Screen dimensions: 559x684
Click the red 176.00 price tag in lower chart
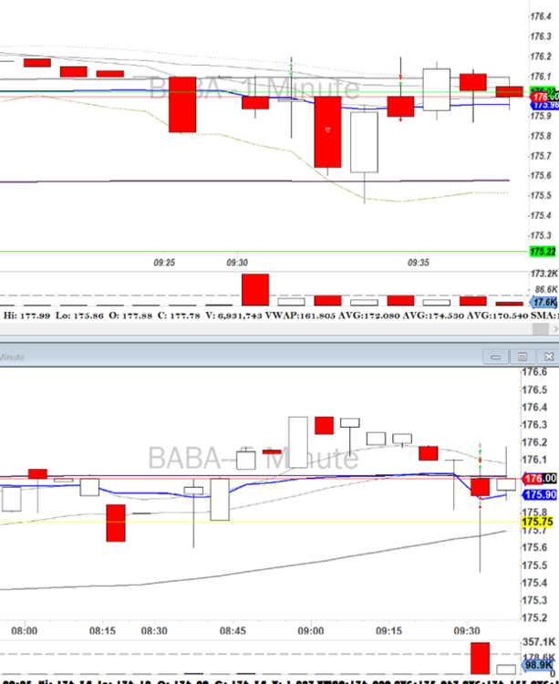(539, 479)
